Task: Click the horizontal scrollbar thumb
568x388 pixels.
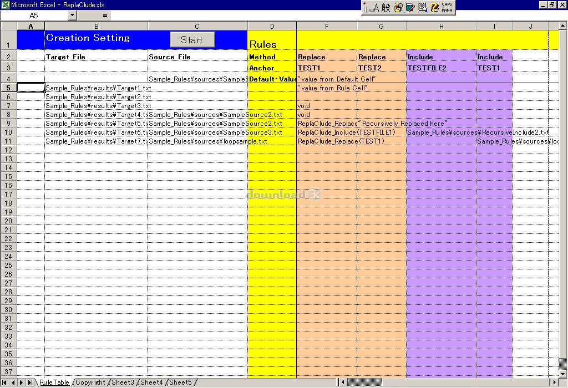Action: 364,382
